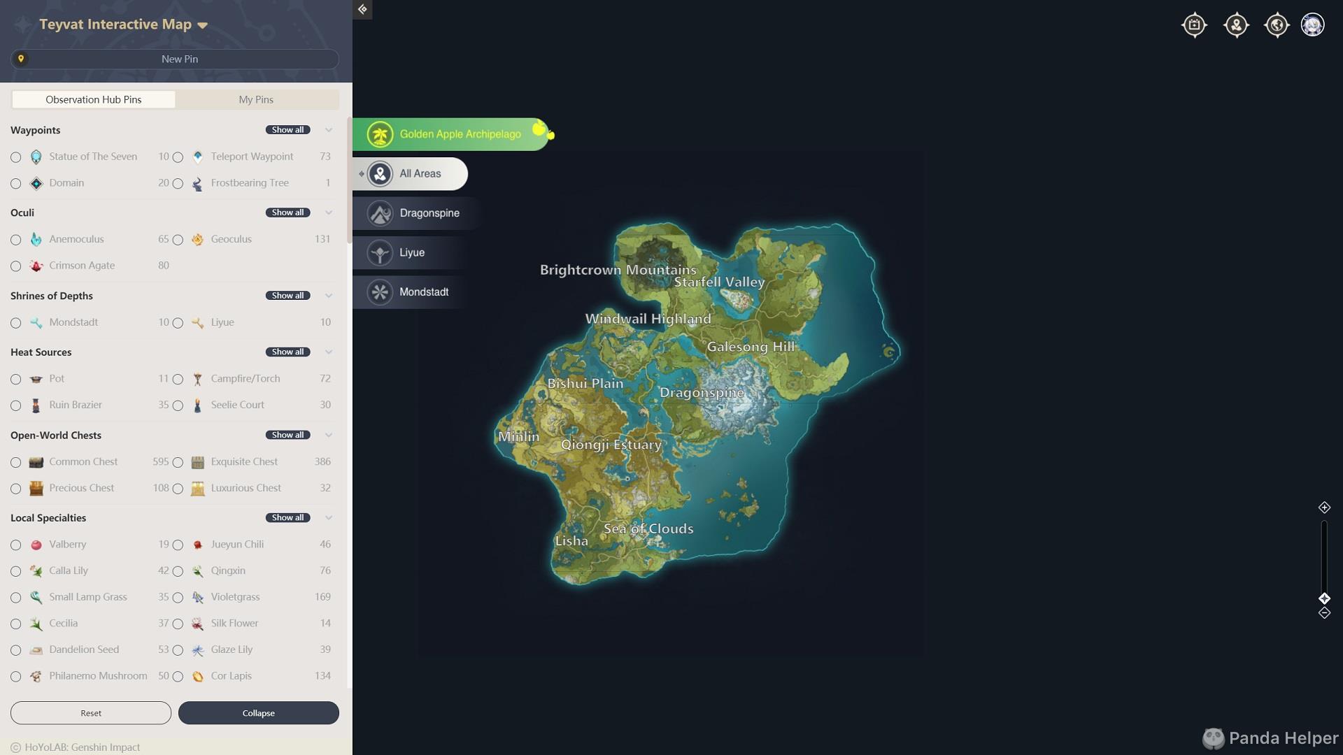This screenshot has height=755, width=1343.
Task: Click the Collapse button
Action: pos(259,713)
